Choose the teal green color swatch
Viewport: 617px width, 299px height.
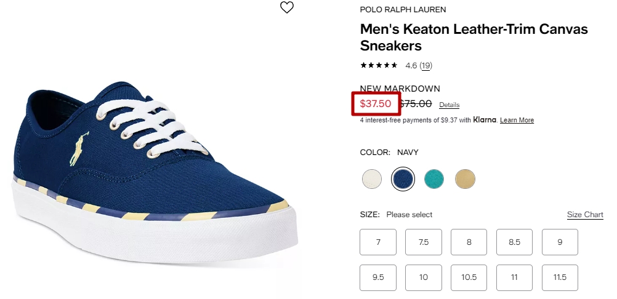point(434,179)
